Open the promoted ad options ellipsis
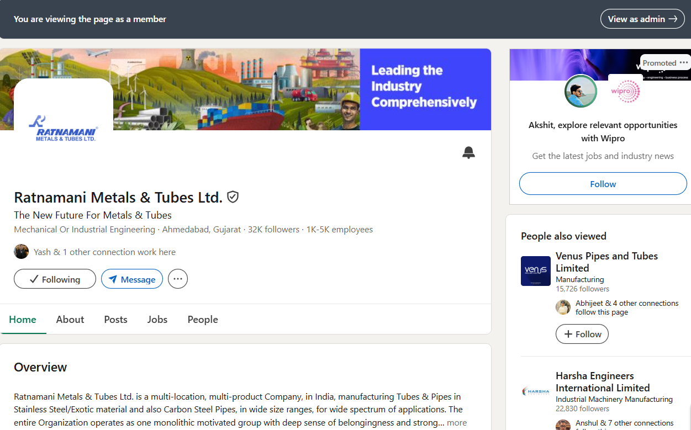This screenshot has height=430, width=691. pos(684,62)
